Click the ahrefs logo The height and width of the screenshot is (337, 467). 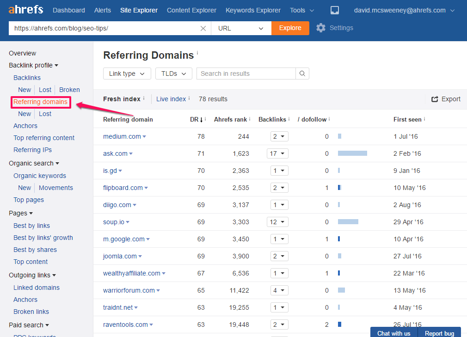[26, 10]
